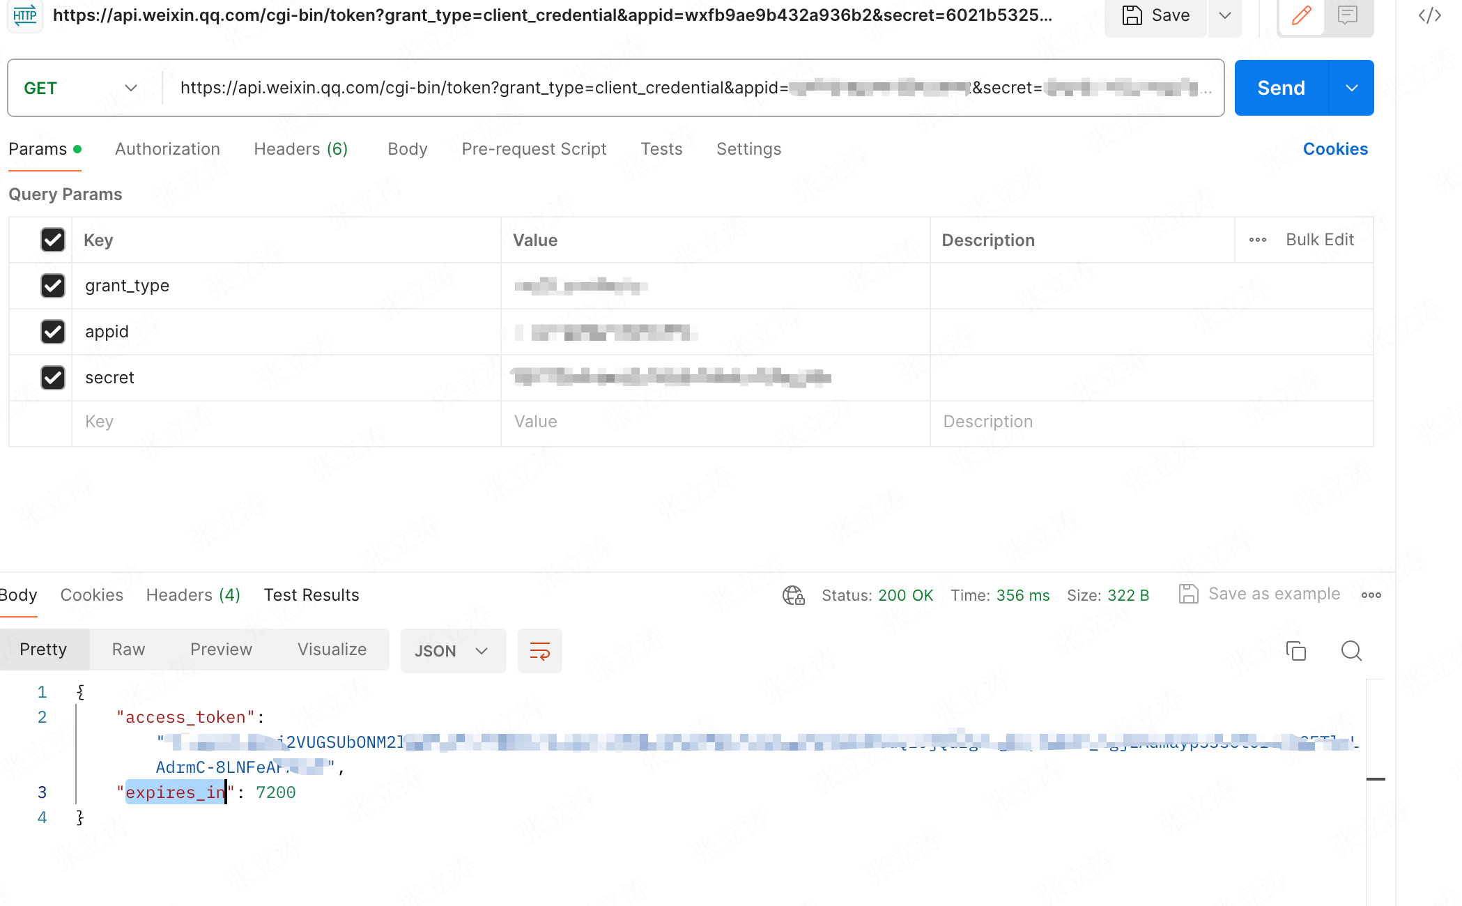Screen dimensions: 1462x906
Task: Disable the appid parameter checkbox
Action: click(53, 332)
